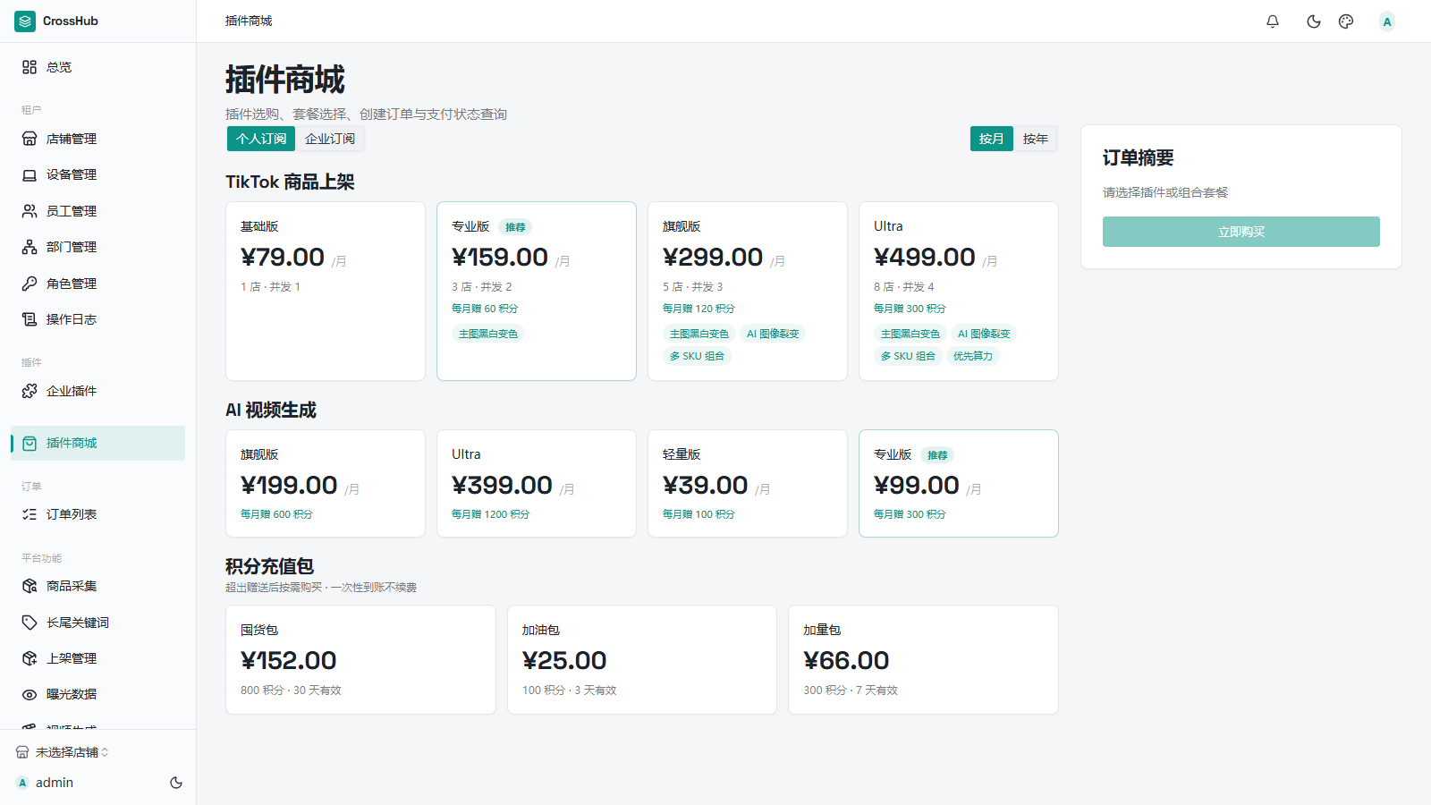Open 插件商城 sidebar menu item

[x=98, y=443]
